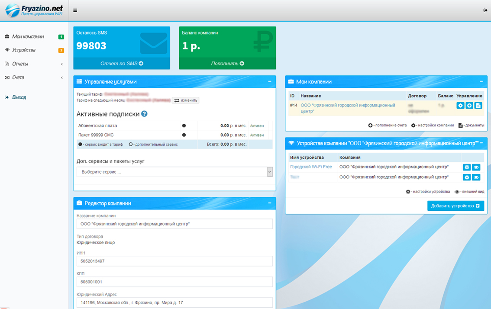Screen dimensions: 491x309
Task: Click the logout icon in the top-right corner
Action: (x=485, y=10)
